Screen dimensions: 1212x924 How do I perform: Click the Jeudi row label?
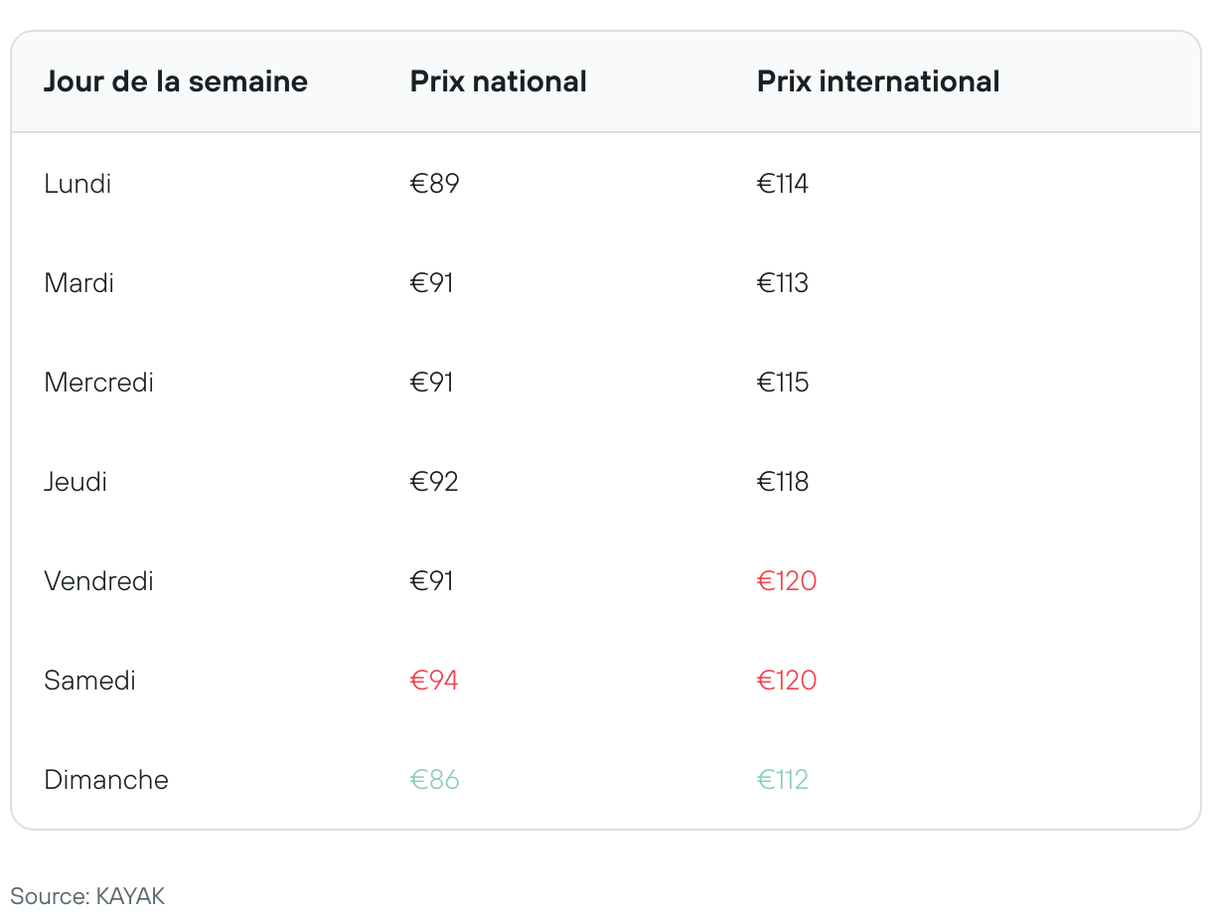click(x=76, y=482)
